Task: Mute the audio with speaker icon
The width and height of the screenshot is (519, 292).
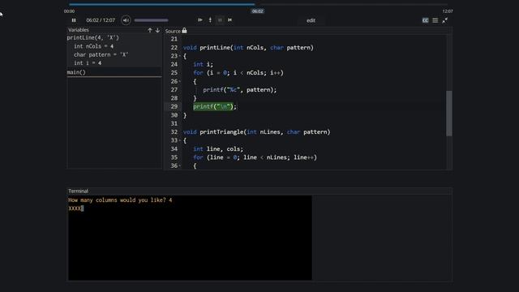Action: click(x=126, y=20)
